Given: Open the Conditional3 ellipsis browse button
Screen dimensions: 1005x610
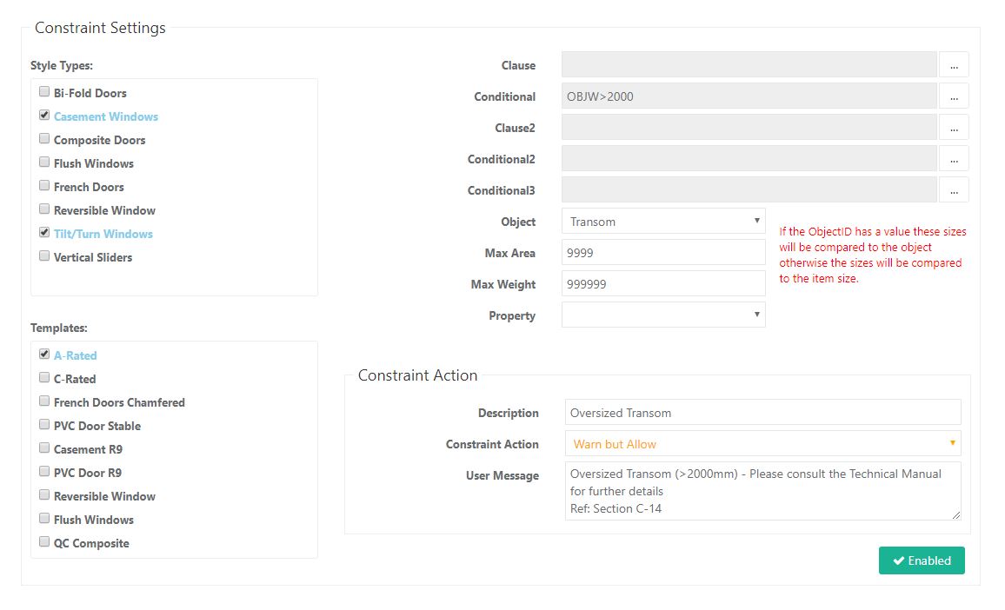Looking at the screenshot, I should [x=954, y=190].
